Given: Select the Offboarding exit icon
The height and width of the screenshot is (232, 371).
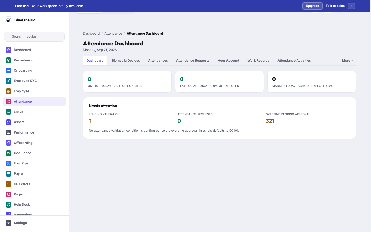Looking at the screenshot, I should point(9,143).
